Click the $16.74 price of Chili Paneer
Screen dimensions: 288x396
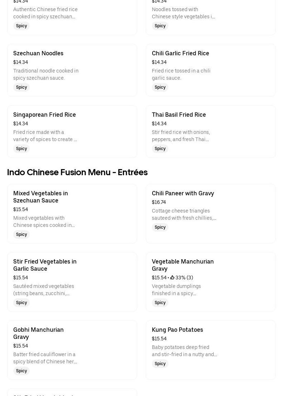coord(159,202)
